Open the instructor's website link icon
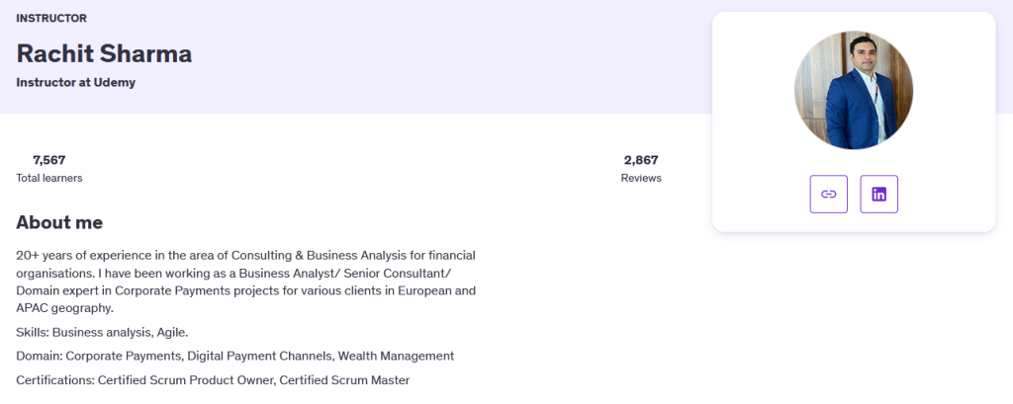 click(828, 194)
